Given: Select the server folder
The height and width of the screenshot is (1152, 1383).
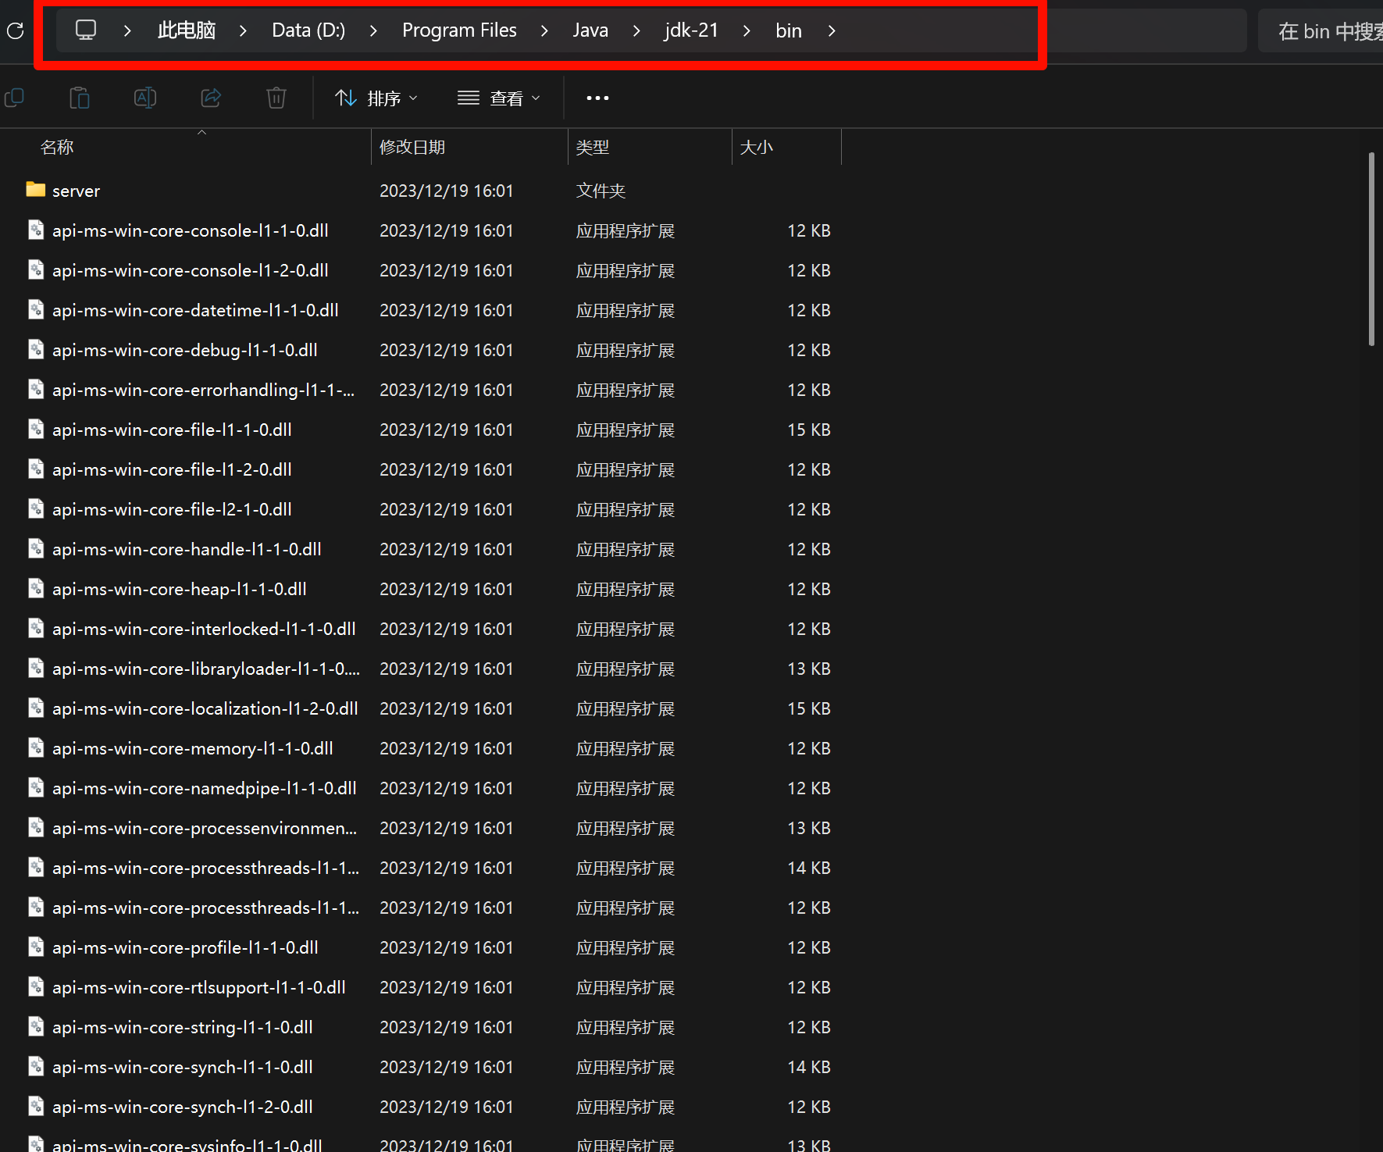Looking at the screenshot, I should pyautogui.click(x=76, y=191).
